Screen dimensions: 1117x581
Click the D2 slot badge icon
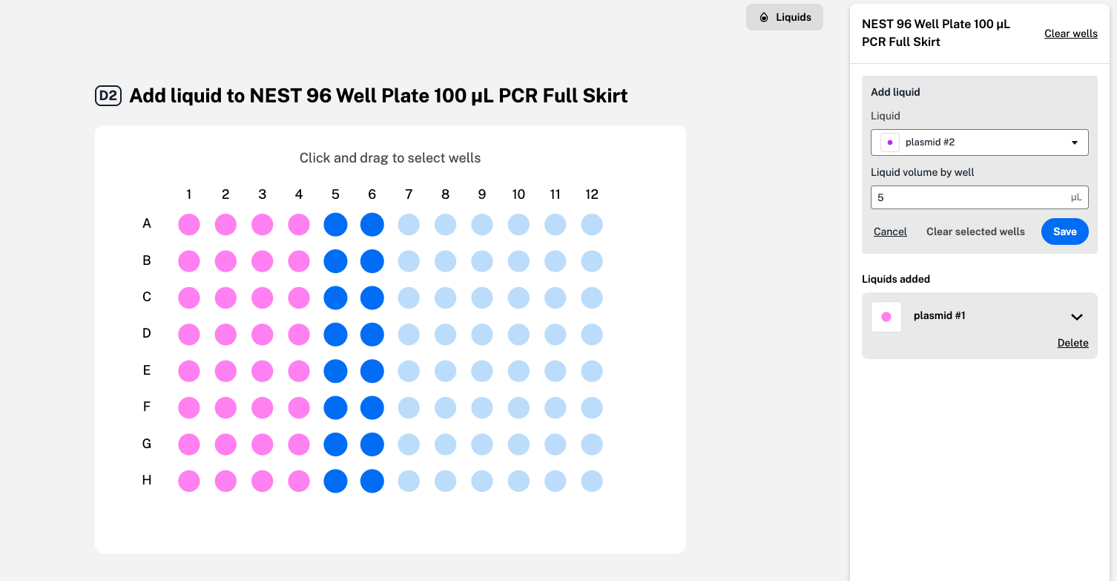[x=108, y=96]
